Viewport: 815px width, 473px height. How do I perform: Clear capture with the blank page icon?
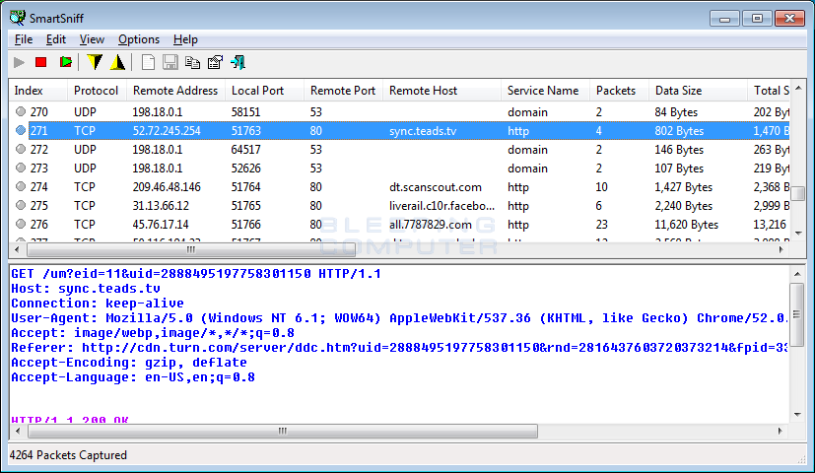148,63
